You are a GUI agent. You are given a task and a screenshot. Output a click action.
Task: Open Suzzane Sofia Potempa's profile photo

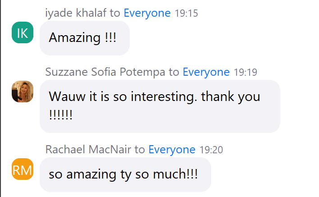[x=23, y=92]
